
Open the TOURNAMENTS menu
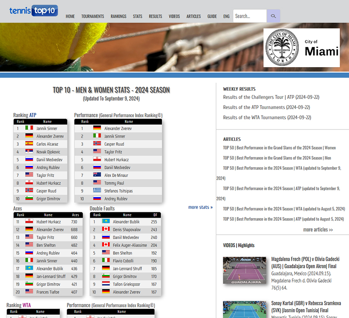point(92,17)
